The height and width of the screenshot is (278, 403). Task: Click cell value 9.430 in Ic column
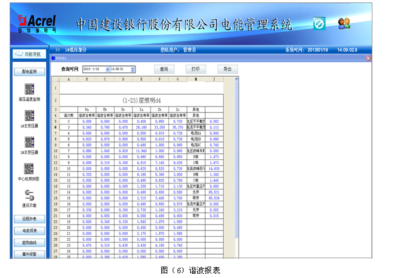178,163
